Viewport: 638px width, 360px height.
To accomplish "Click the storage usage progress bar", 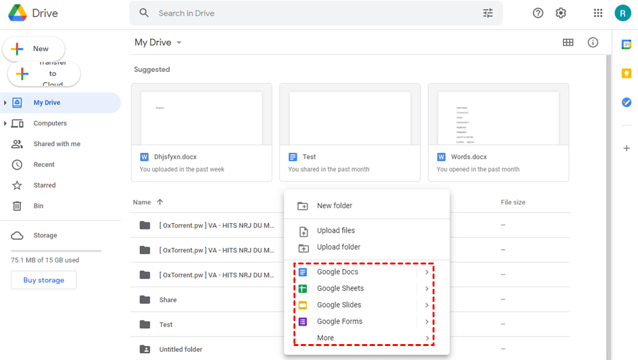I will click(x=56, y=251).
